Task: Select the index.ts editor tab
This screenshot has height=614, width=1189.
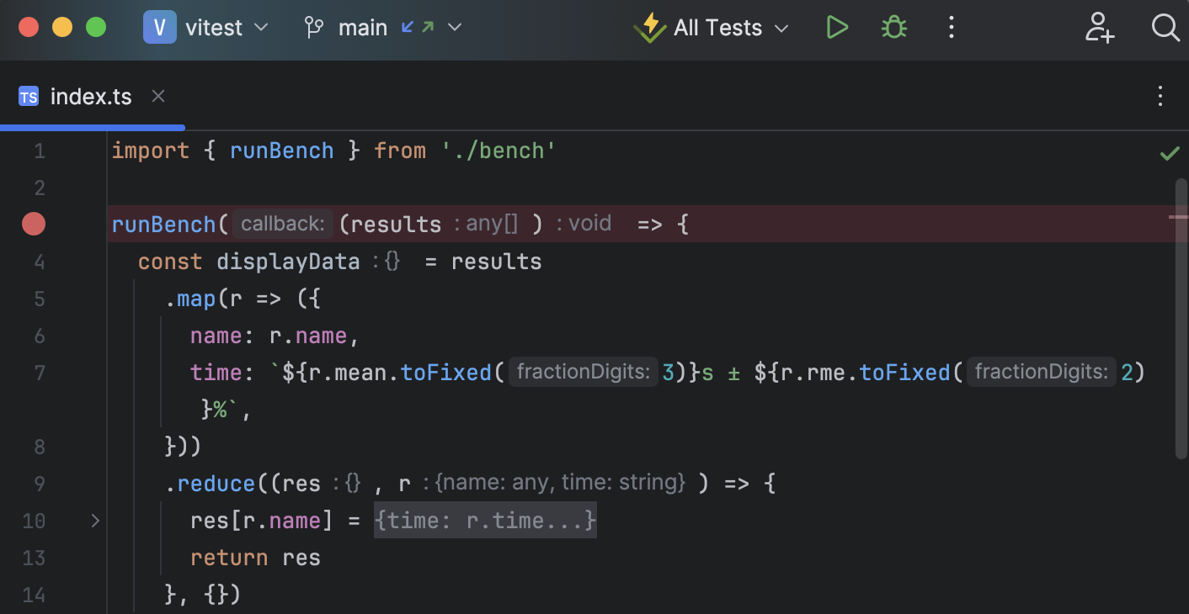Action: 90,96
